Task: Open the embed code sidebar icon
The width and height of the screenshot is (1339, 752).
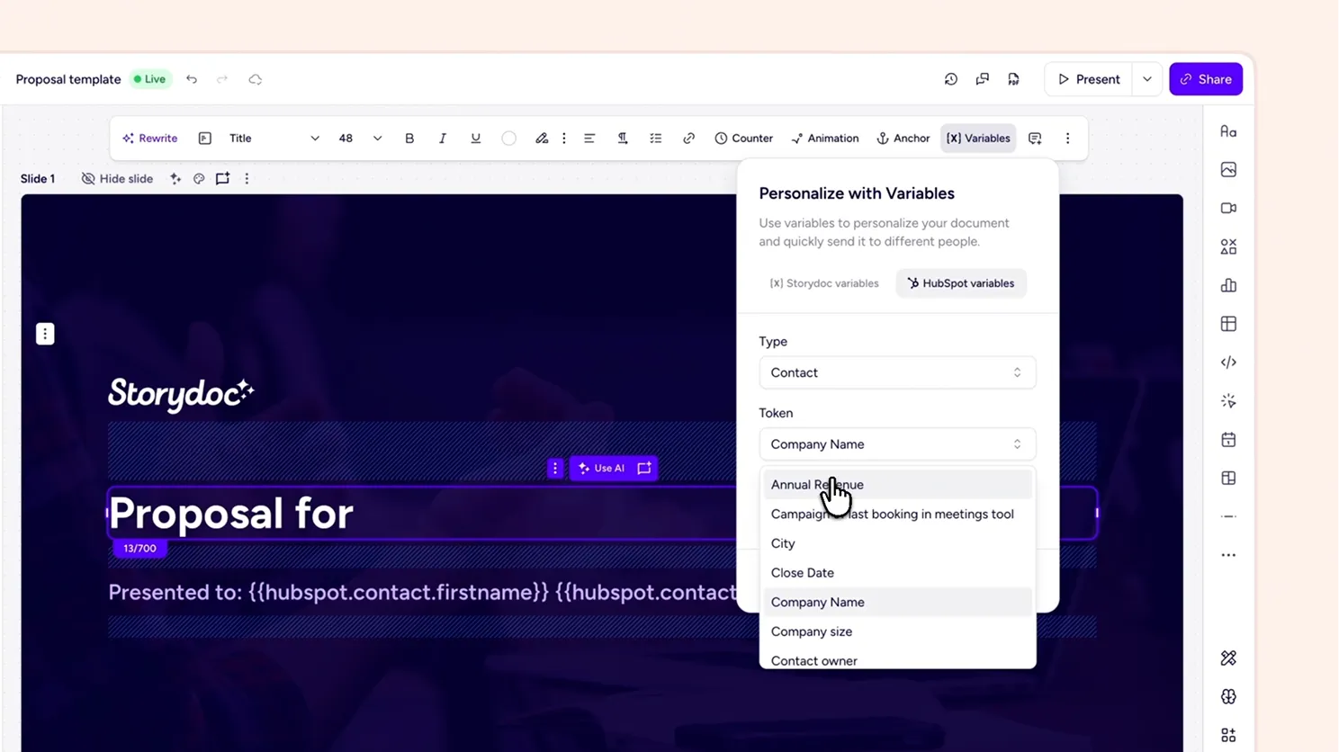Action: coord(1228,363)
